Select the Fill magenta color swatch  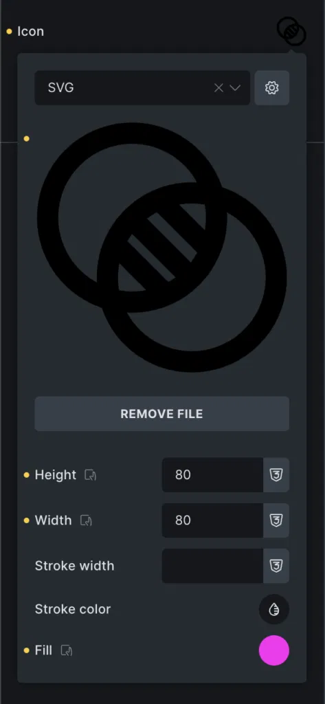[274, 650]
